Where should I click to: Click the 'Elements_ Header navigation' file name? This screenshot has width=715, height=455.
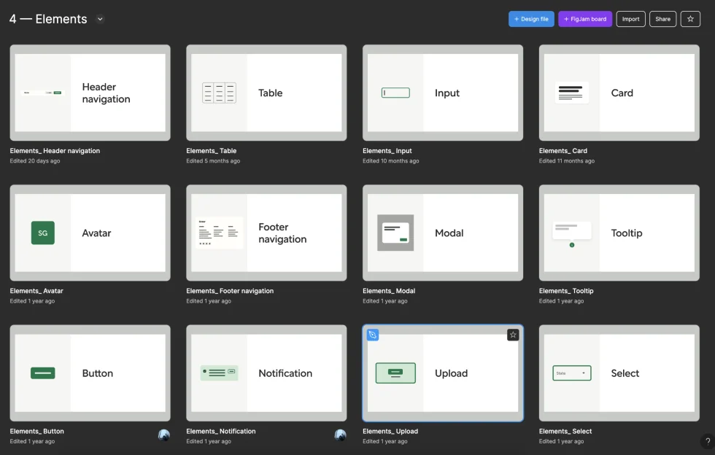55,151
